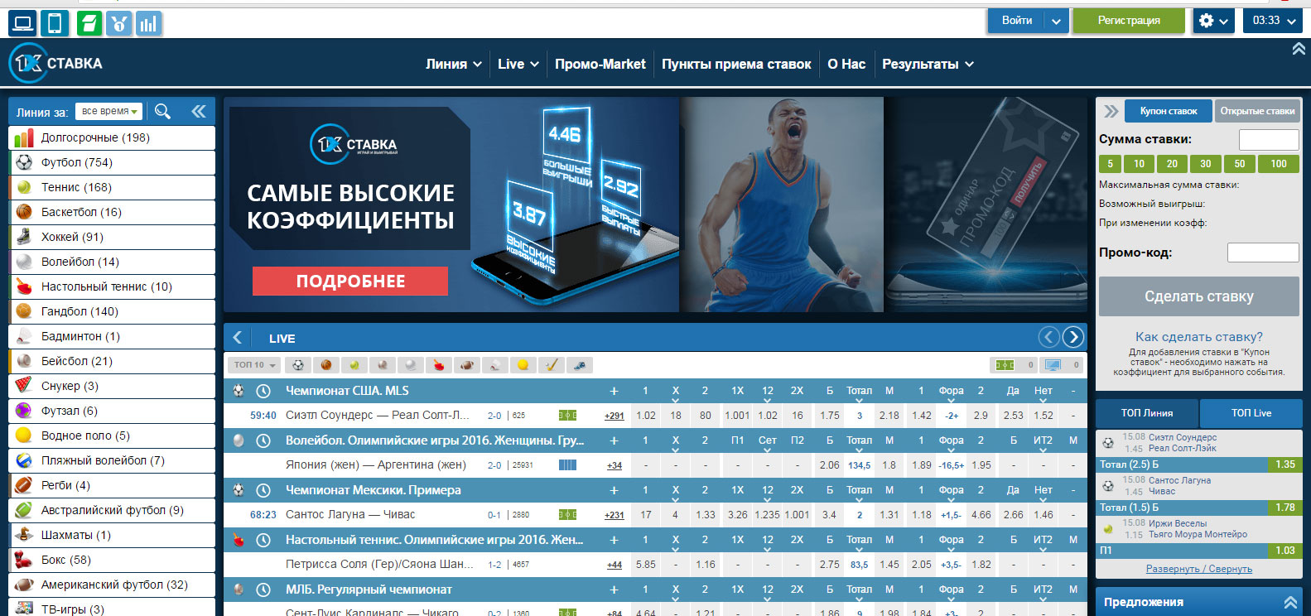Screen dimensions: 1311x616
Task: Click the medal icon in top toolbar
Action: (119, 23)
